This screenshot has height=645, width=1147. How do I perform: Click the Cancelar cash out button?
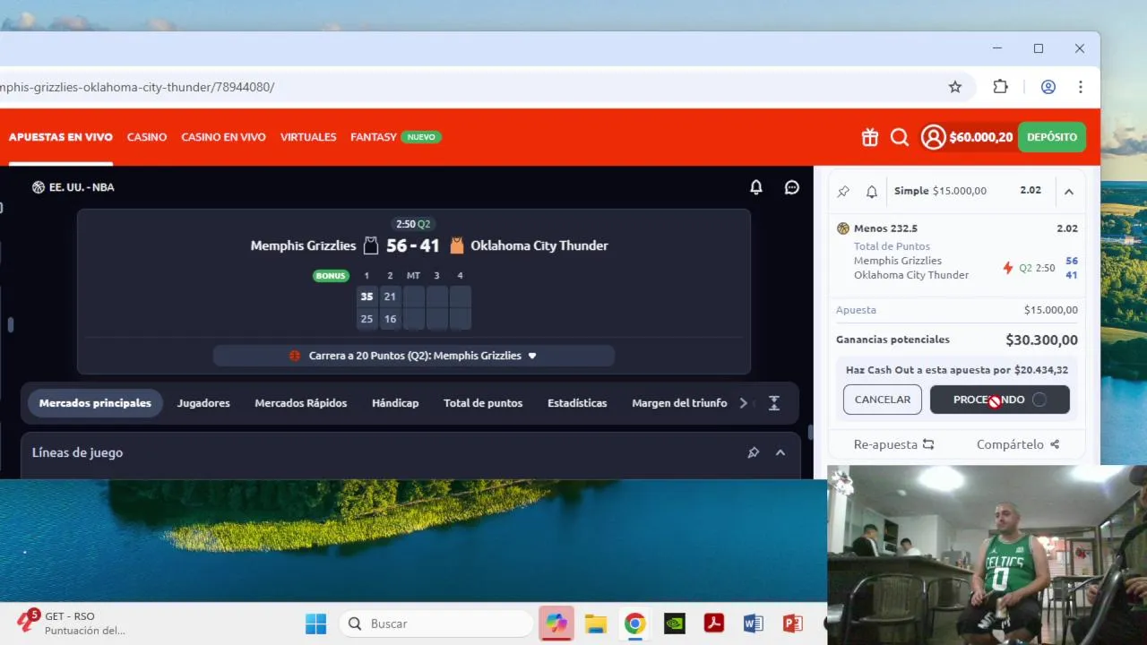coord(883,400)
